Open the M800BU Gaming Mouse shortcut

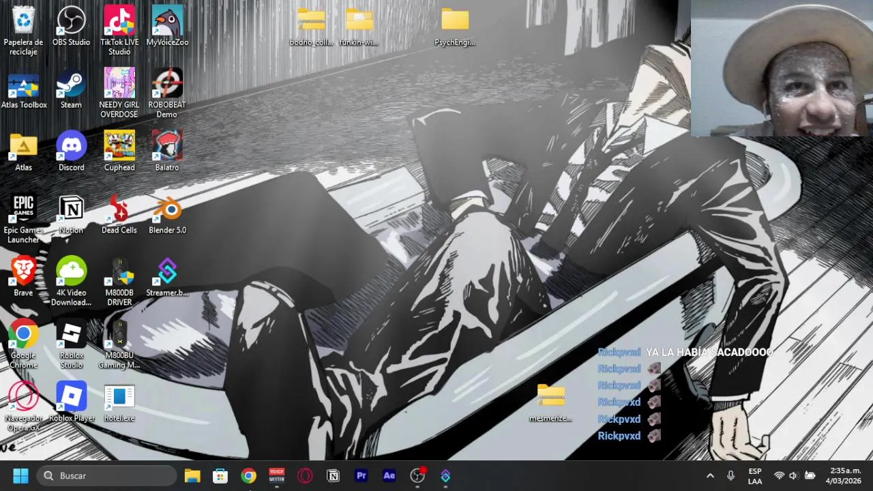coord(119,344)
